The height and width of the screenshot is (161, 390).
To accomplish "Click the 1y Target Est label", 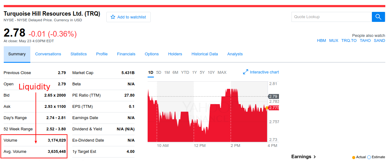I will point(84,152).
